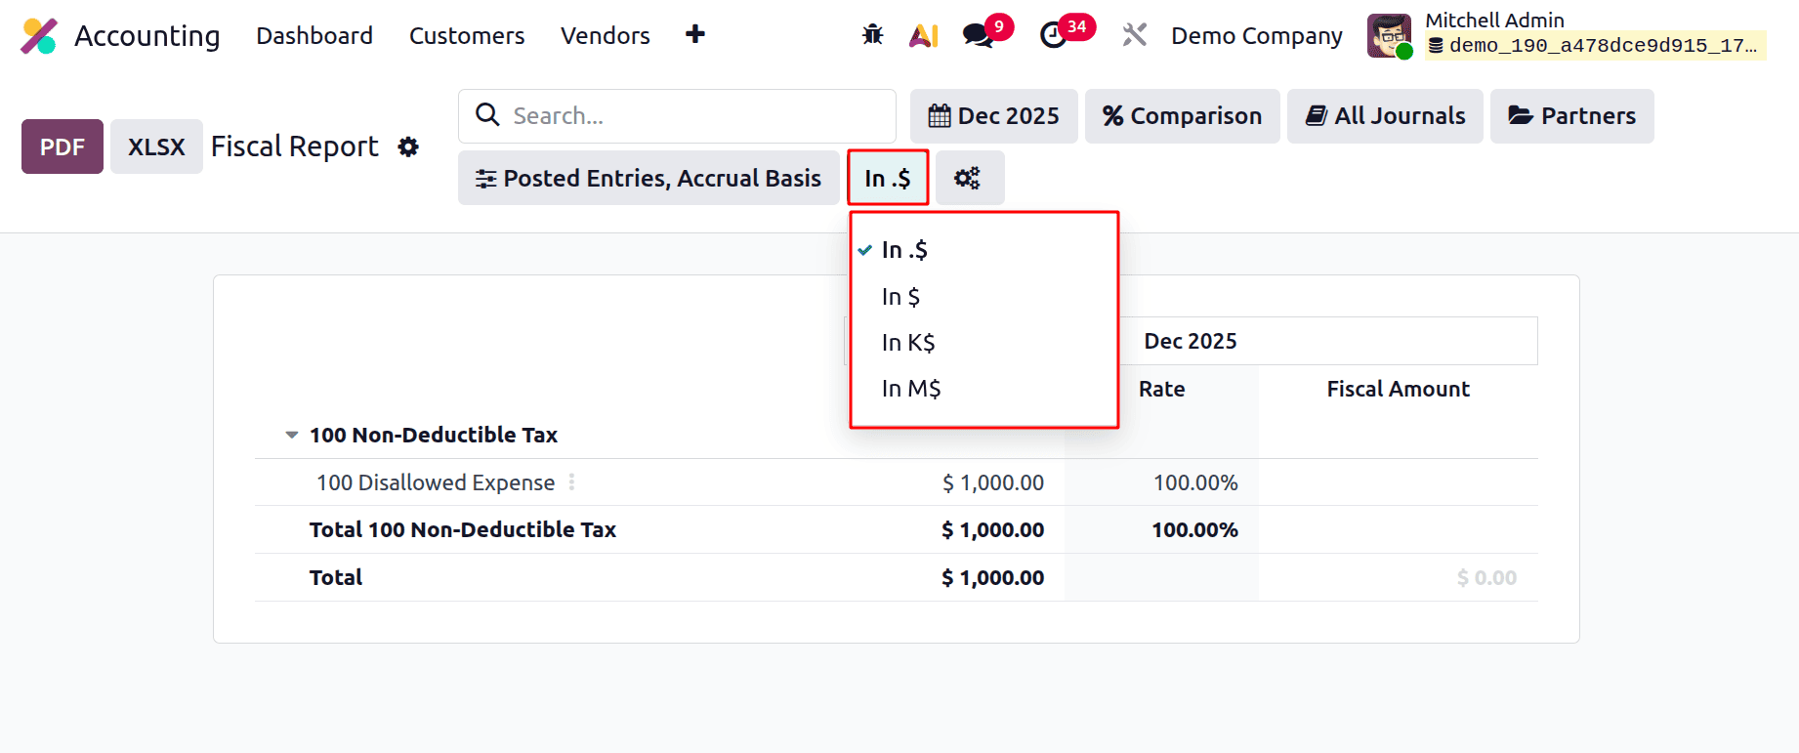Click the Fiscal Report title
The image size is (1799, 753).
[295, 146]
